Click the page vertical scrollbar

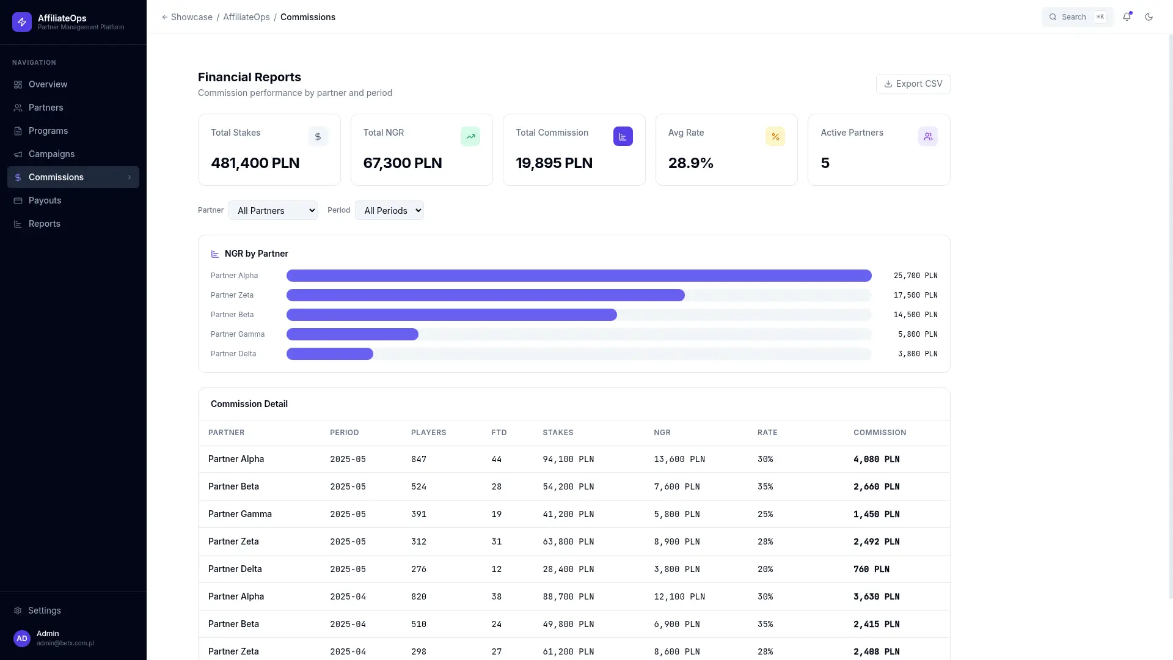1170,318
